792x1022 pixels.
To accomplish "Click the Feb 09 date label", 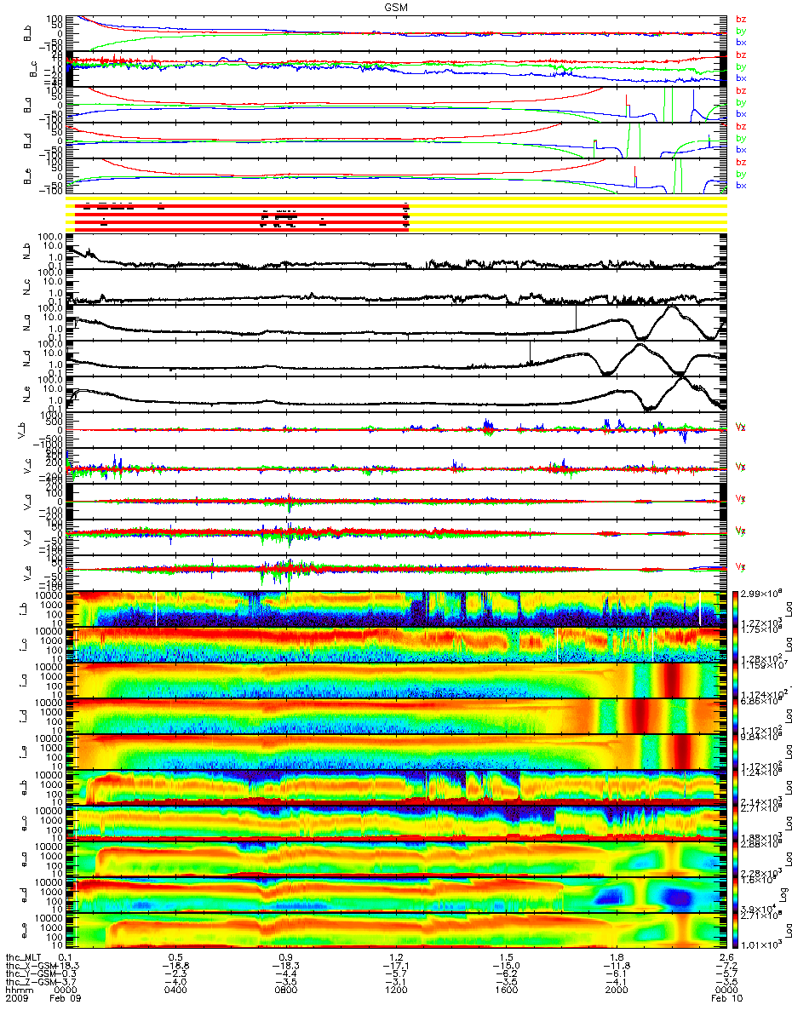I will (66, 1000).
